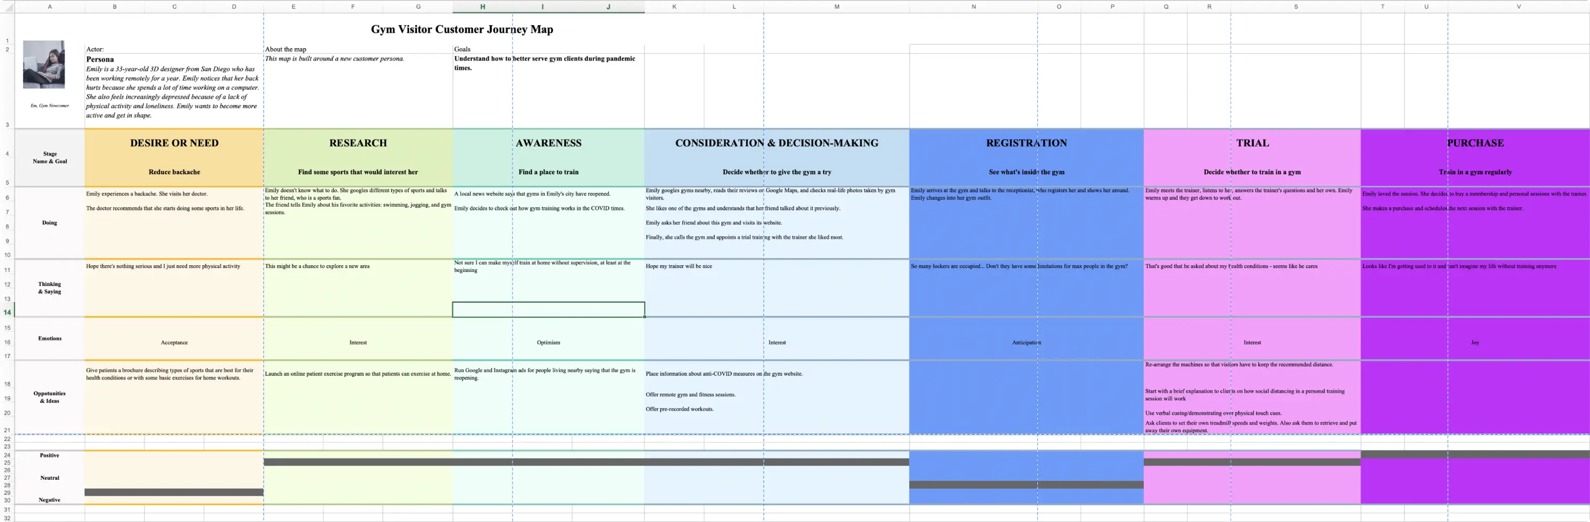
Task: Click the 'About the map' label
Action: [285, 50]
